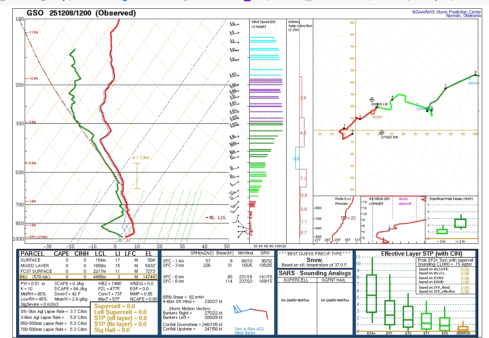Click the Bunkers right mover marker 275/22 RM

(x=382, y=132)
